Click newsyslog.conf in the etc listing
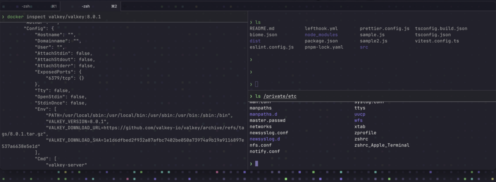This screenshot has height=182, width=496. [x=269, y=133]
